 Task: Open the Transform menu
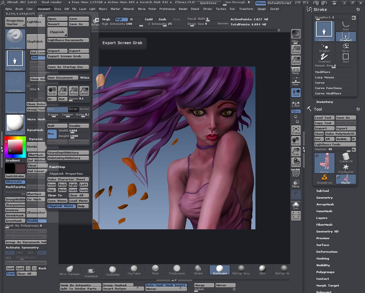246,9
